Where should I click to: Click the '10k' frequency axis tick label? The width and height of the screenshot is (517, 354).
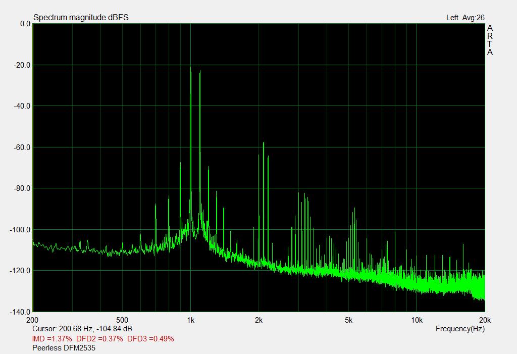pyautogui.click(x=417, y=320)
